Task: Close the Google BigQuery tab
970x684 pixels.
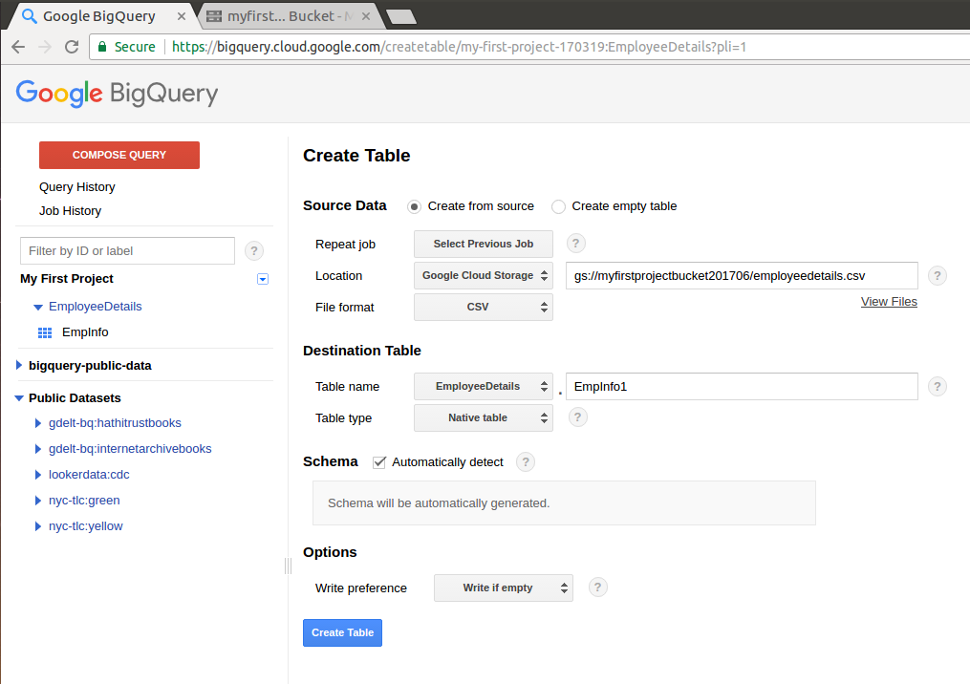Action: click(182, 16)
